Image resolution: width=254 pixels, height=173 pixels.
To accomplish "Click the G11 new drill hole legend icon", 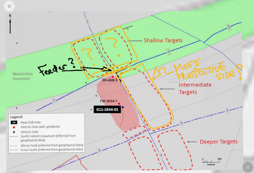I will tap(14, 122).
